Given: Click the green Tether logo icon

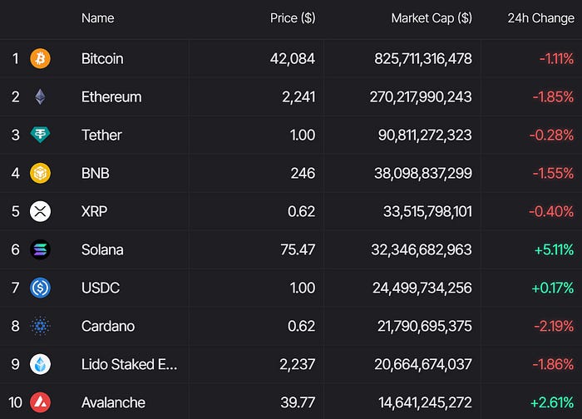Looking at the screenshot, I should (x=40, y=135).
